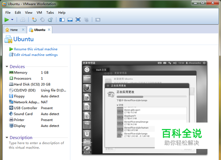This screenshot has height=160, width=221.
Task: Close the Home tab
Action: pyautogui.click(x=23, y=30)
